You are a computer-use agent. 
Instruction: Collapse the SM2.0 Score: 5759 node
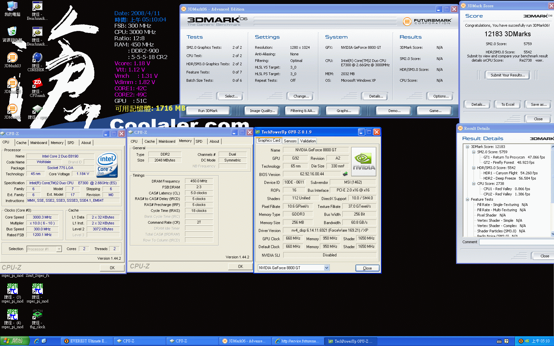pos(474,152)
